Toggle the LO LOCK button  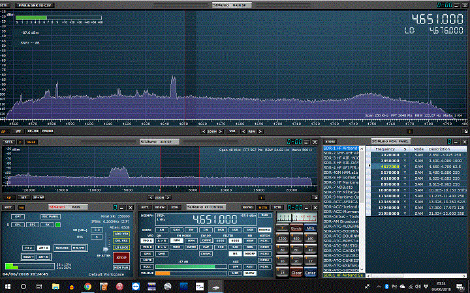121,247
